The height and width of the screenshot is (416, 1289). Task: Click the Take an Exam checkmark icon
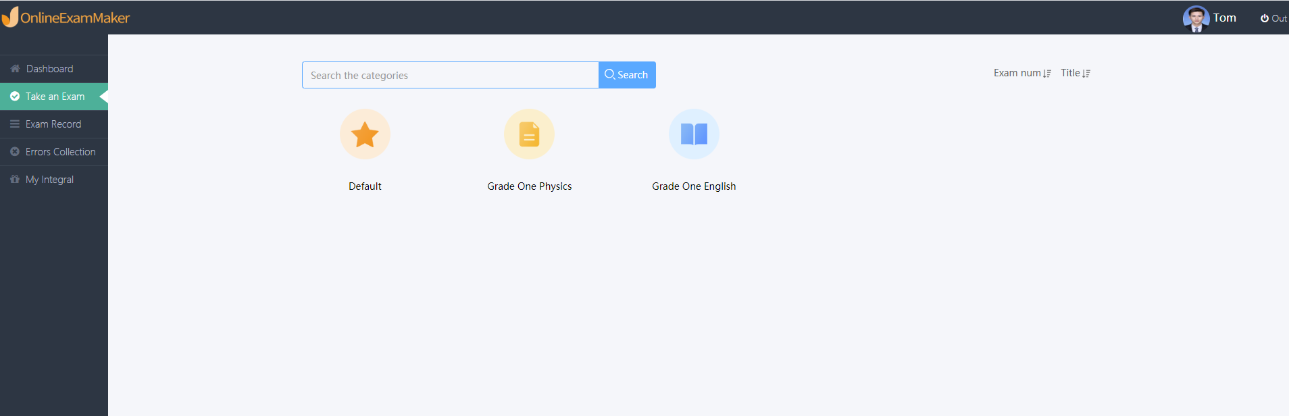[15, 97]
